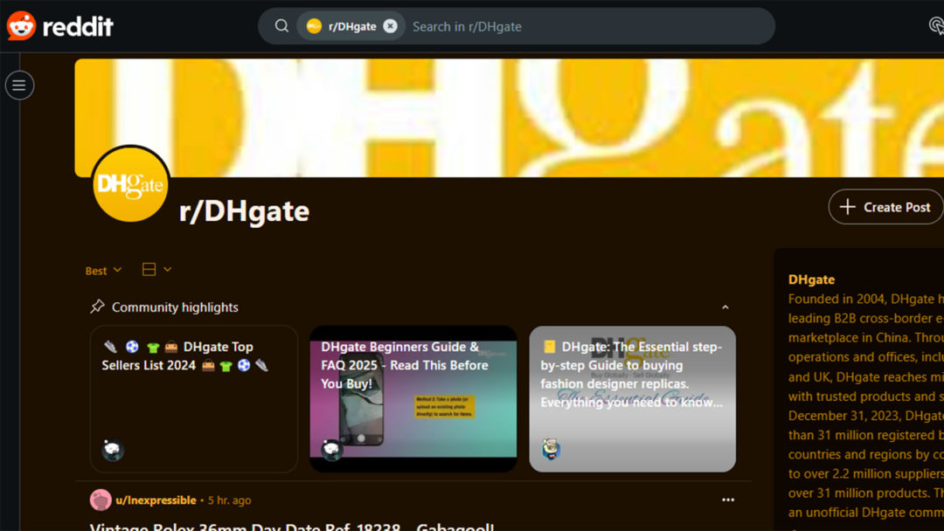
Task: Click the advertise icon in top bar
Action: tap(935, 26)
